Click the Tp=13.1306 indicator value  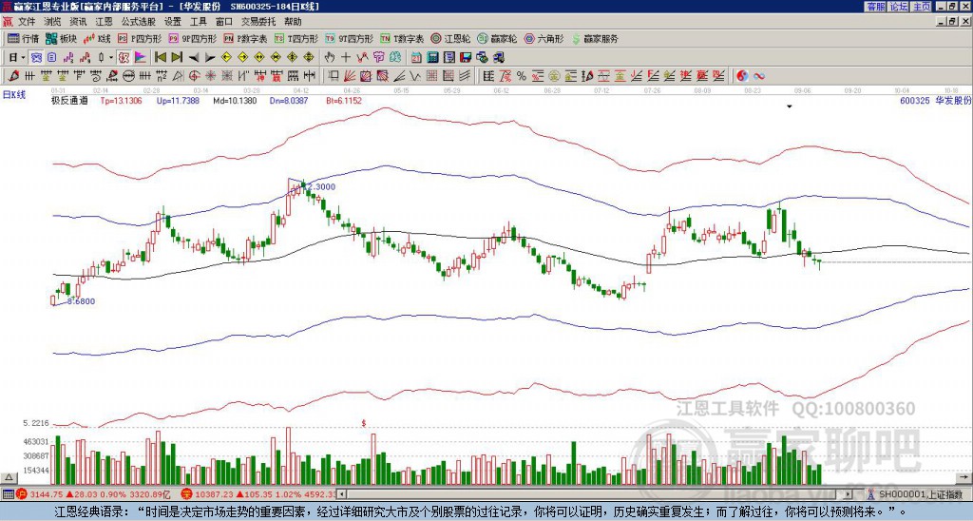point(121,100)
